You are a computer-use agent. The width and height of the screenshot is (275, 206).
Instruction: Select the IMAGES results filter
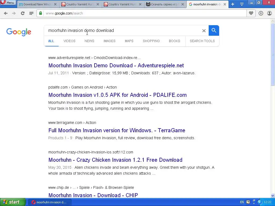[x=110, y=41]
